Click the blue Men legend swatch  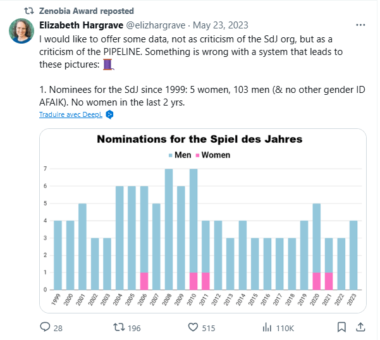point(171,155)
